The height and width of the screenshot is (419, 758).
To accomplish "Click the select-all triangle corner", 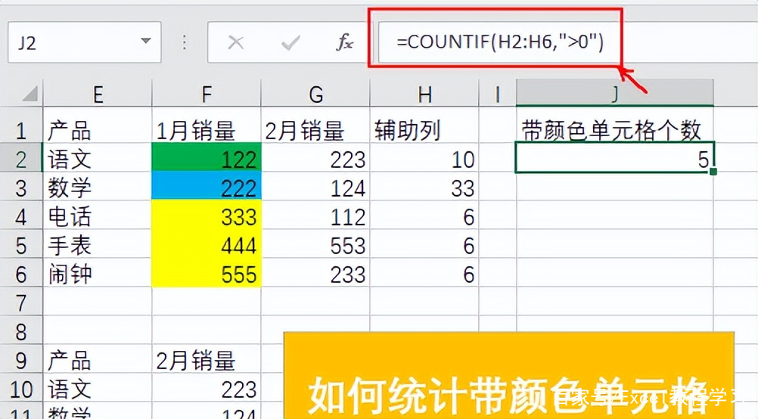I will coord(30,93).
